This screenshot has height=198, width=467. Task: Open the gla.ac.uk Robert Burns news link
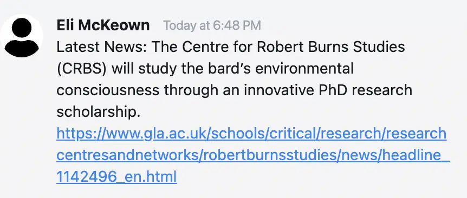point(252,155)
